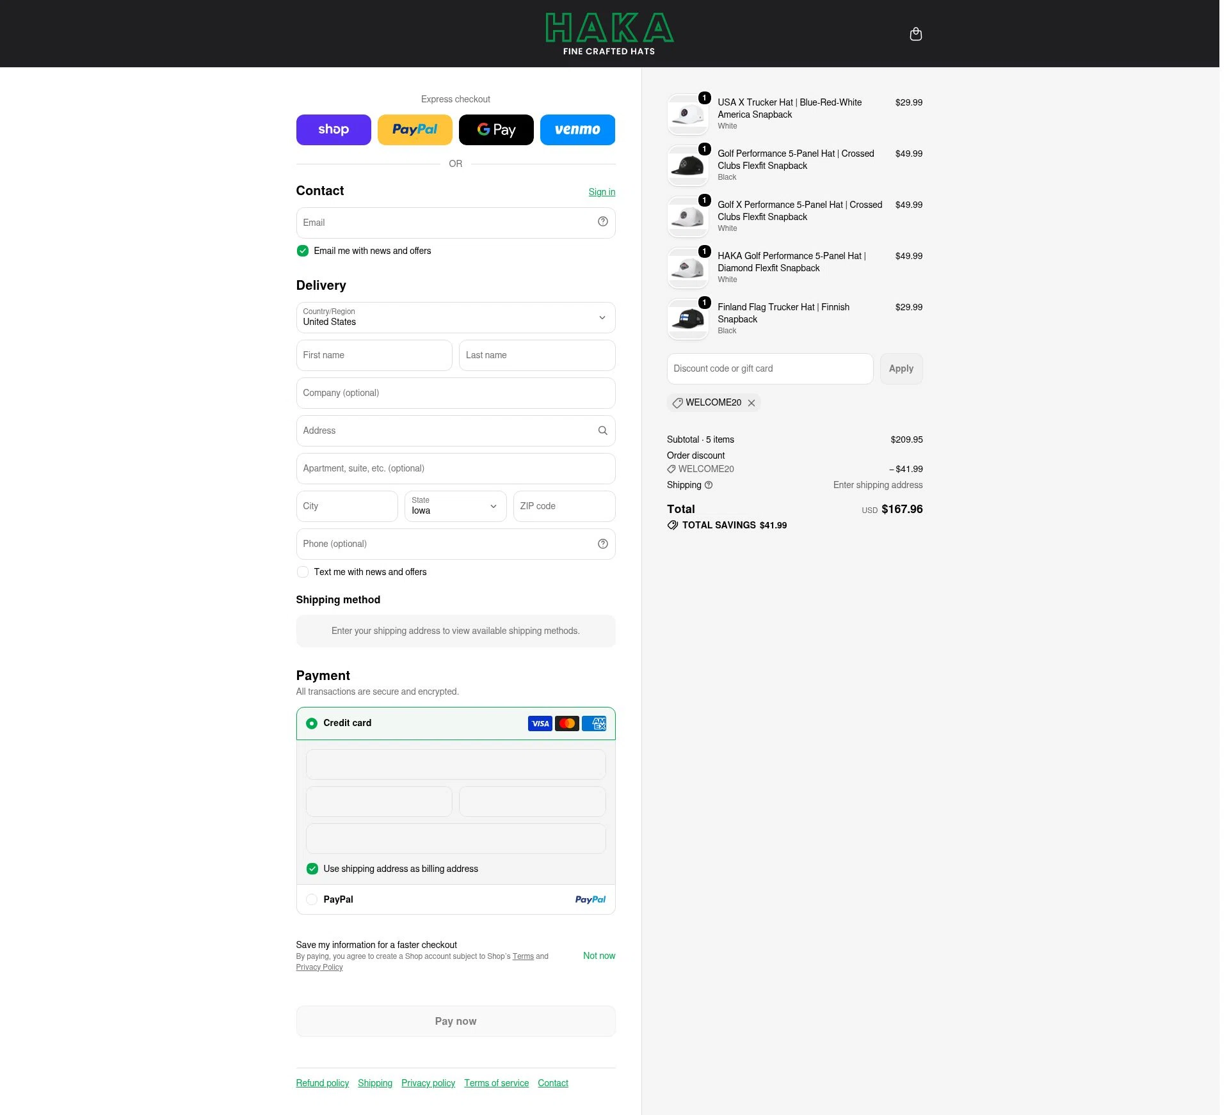Open the Refund policy footer link
The width and height of the screenshot is (1229, 1115).
coord(323,1083)
